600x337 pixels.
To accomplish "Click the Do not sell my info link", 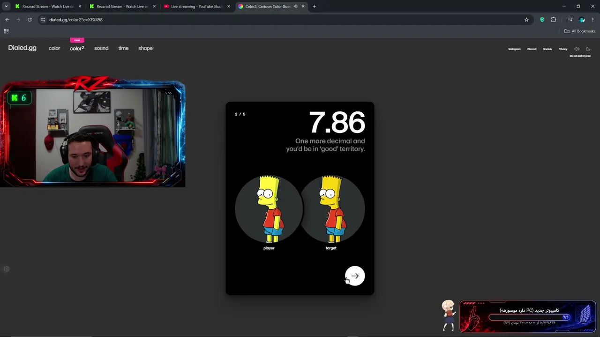I will click(580, 56).
